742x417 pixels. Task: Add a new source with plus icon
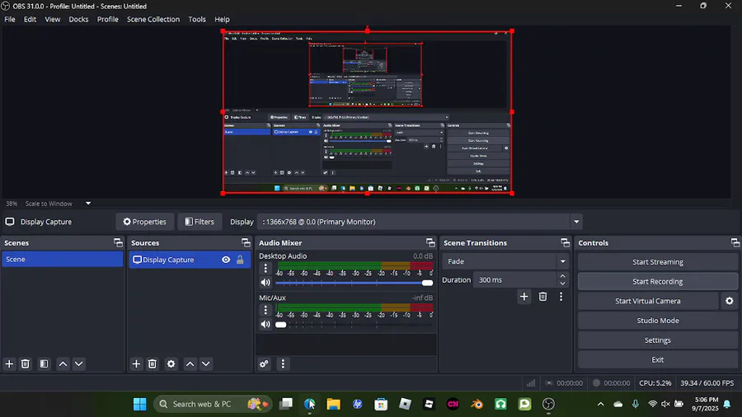[136, 363]
